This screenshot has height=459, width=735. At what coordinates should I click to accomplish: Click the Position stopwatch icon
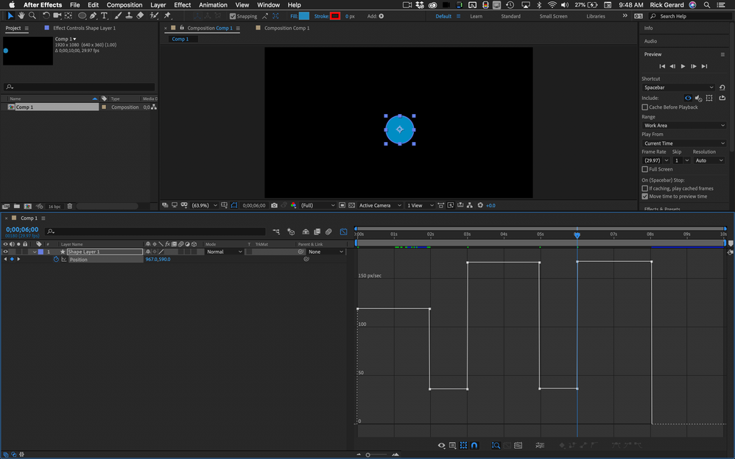pyautogui.click(x=55, y=260)
